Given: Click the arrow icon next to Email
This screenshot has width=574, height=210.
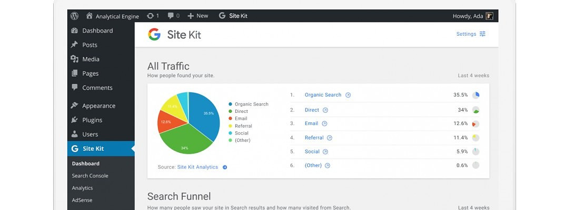Looking at the screenshot, I should click(324, 124).
